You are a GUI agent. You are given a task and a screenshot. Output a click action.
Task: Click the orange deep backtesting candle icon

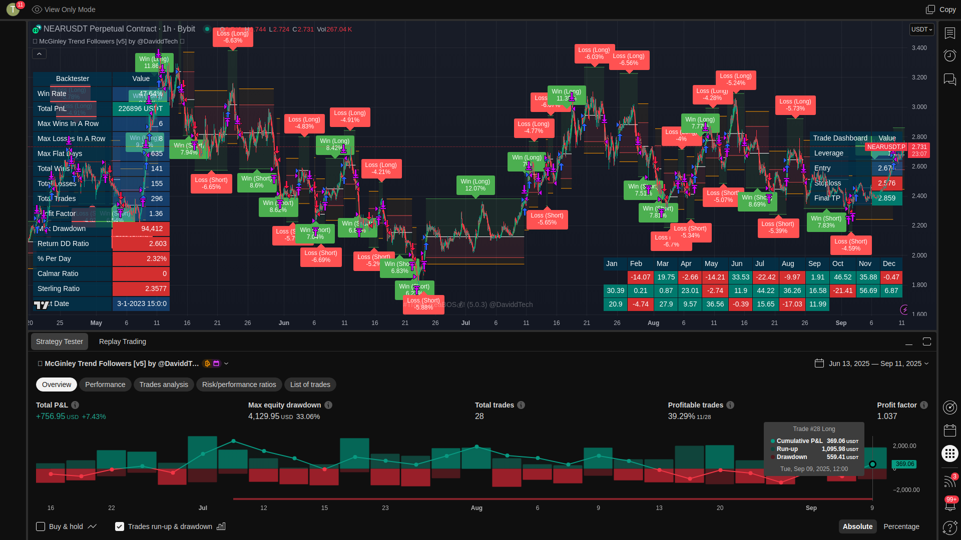pyautogui.click(x=207, y=363)
